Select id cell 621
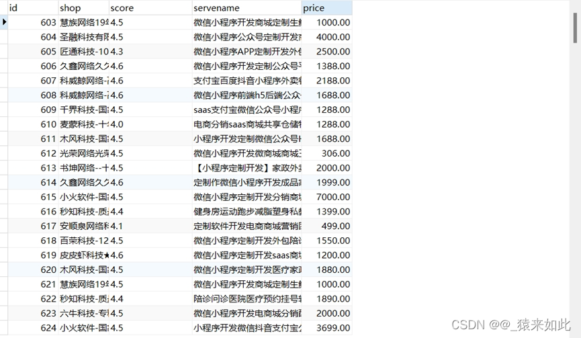 (x=33, y=284)
